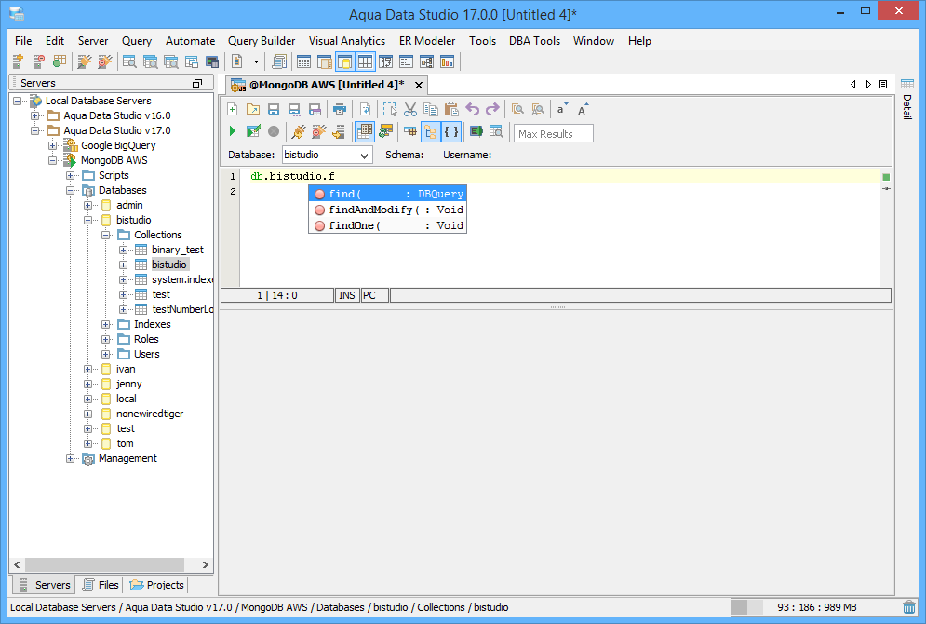Open the dropdown arrow beside the document icon
This screenshot has height=624, width=926.
[x=256, y=61]
